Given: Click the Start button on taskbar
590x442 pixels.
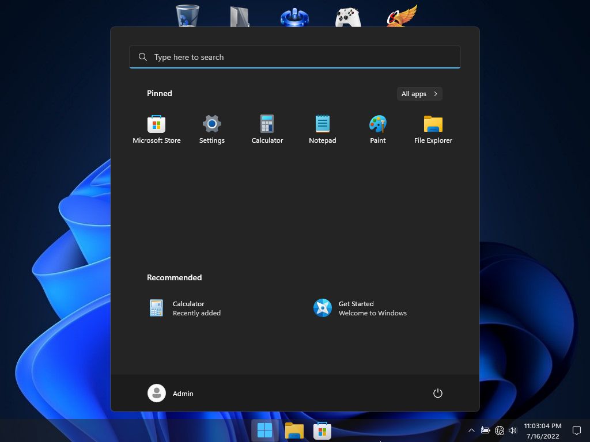Looking at the screenshot, I should point(265,430).
